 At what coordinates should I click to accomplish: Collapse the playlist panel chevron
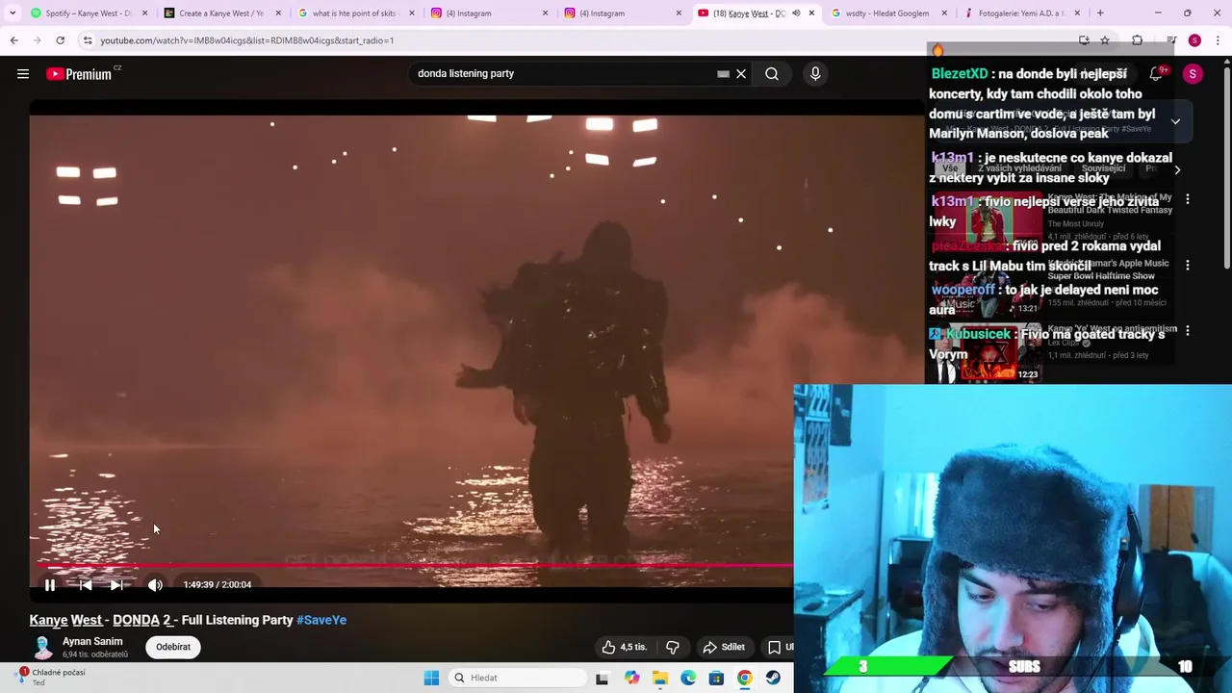pos(1175,121)
